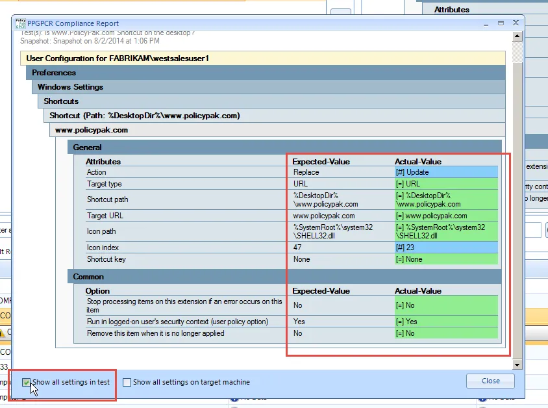
Task: Click the expected URL value for Target type
Action: tap(301, 184)
